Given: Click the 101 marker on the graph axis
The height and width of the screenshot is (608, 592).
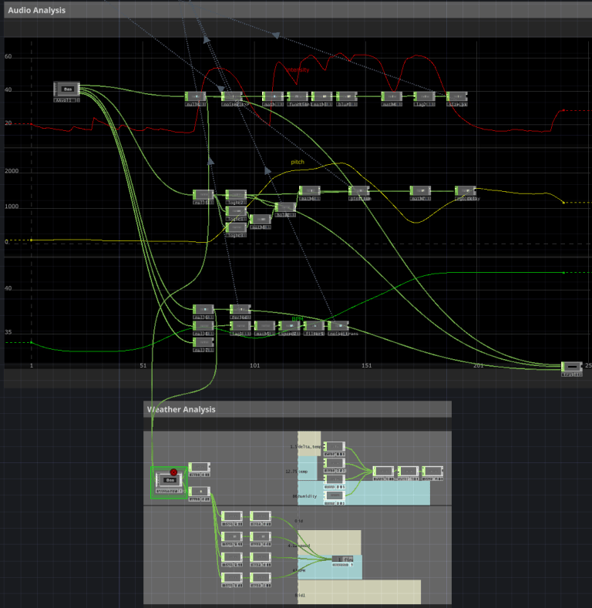Looking at the screenshot, I should point(254,365).
